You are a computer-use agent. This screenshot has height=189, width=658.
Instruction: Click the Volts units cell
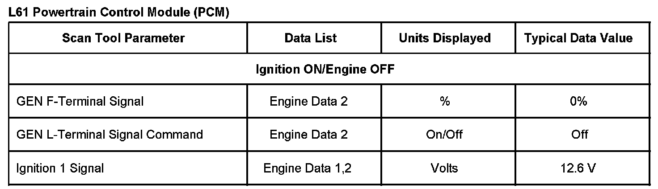(444, 168)
